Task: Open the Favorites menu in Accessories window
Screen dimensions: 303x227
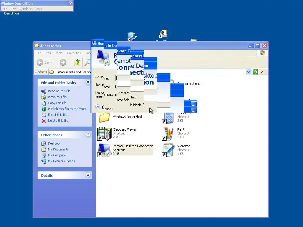Action: [74, 53]
